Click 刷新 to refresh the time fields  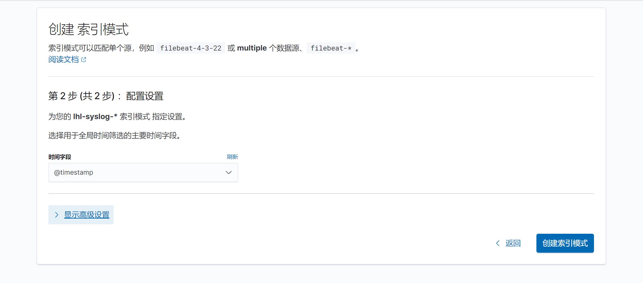[x=232, y=157]
